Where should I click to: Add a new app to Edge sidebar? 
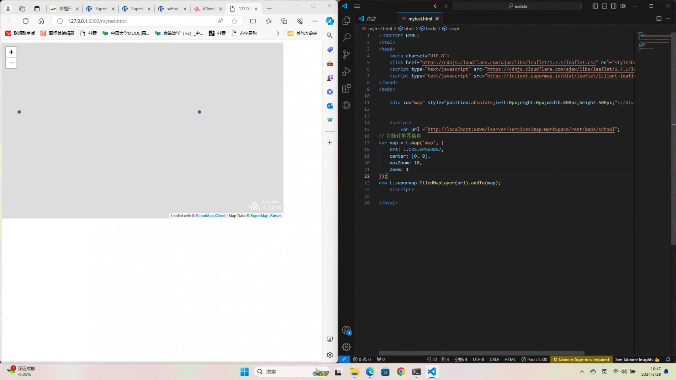click(x=330, y=143)
